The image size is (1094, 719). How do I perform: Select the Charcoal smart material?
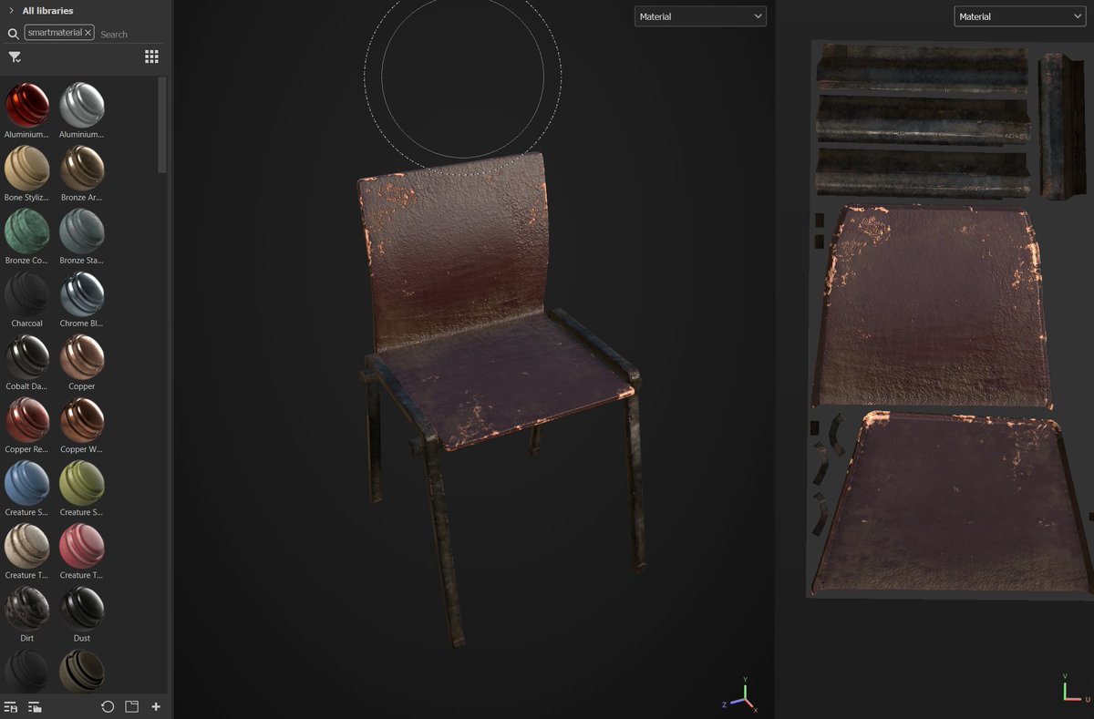click(26, 294)
